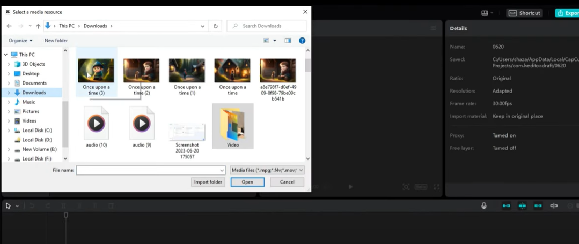
Task: Open the Shortcut keyboard panel
Action: [525, 13]
